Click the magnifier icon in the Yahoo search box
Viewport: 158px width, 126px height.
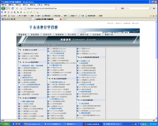coord(150,8)
